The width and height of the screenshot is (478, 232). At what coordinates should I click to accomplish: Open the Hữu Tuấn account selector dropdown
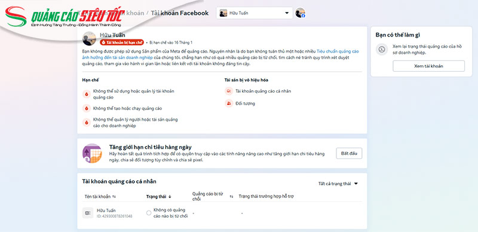point(255,13)
